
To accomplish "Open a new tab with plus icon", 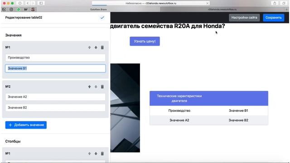I will click(x=287, y=9).
